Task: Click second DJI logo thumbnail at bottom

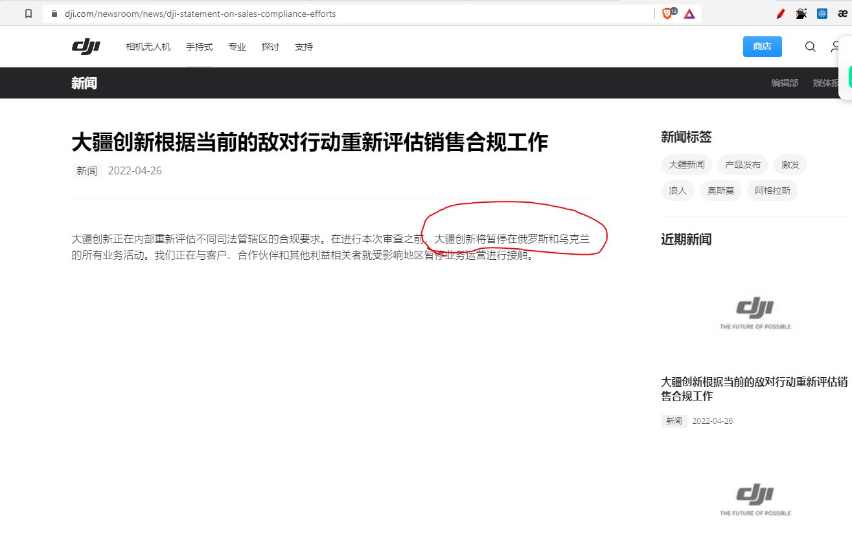Action: (x=755, y=500)
